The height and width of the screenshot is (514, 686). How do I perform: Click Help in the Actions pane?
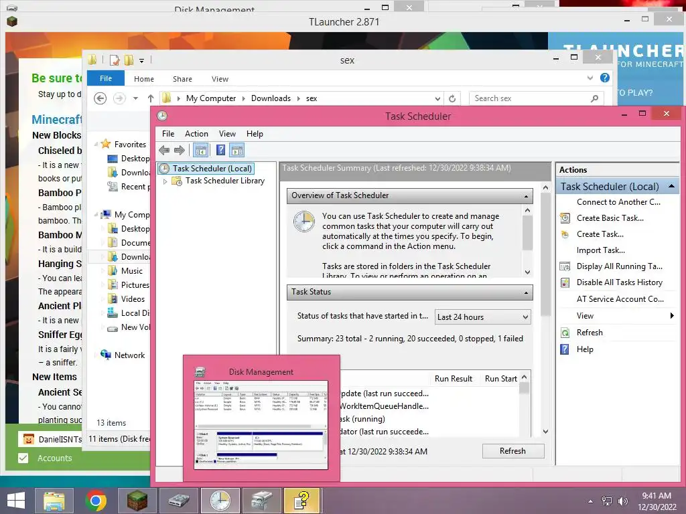click(585, 349)
